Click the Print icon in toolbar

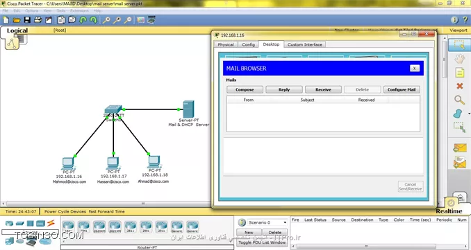(x=38, y=20)
